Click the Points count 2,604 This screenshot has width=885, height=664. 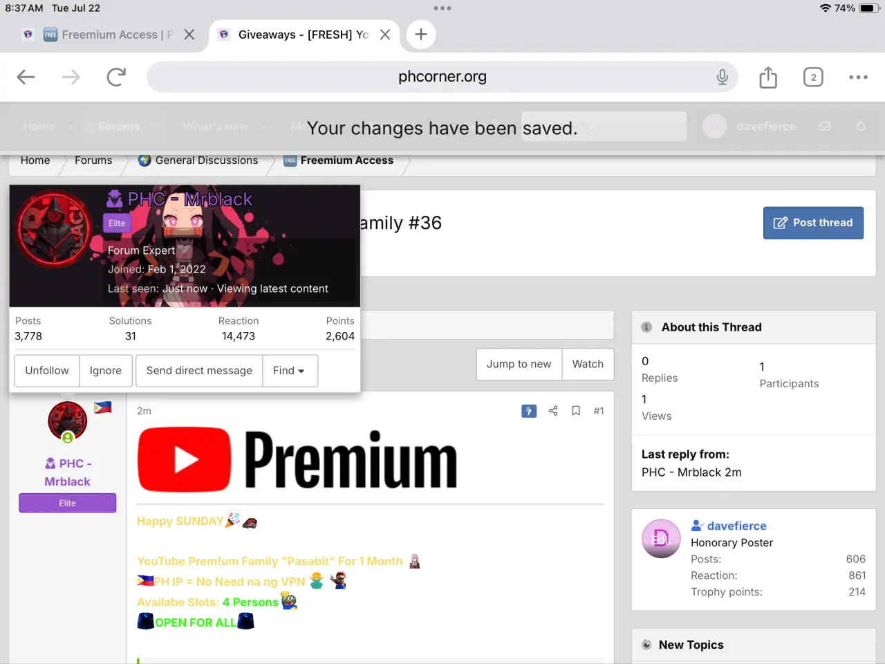coord(340,336)
